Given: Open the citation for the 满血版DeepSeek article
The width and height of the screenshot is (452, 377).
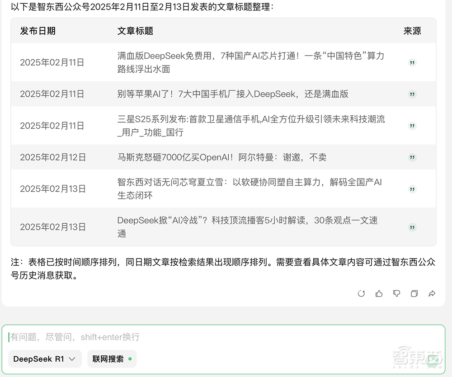Looking at the screenshot, I should pos(412,62).
